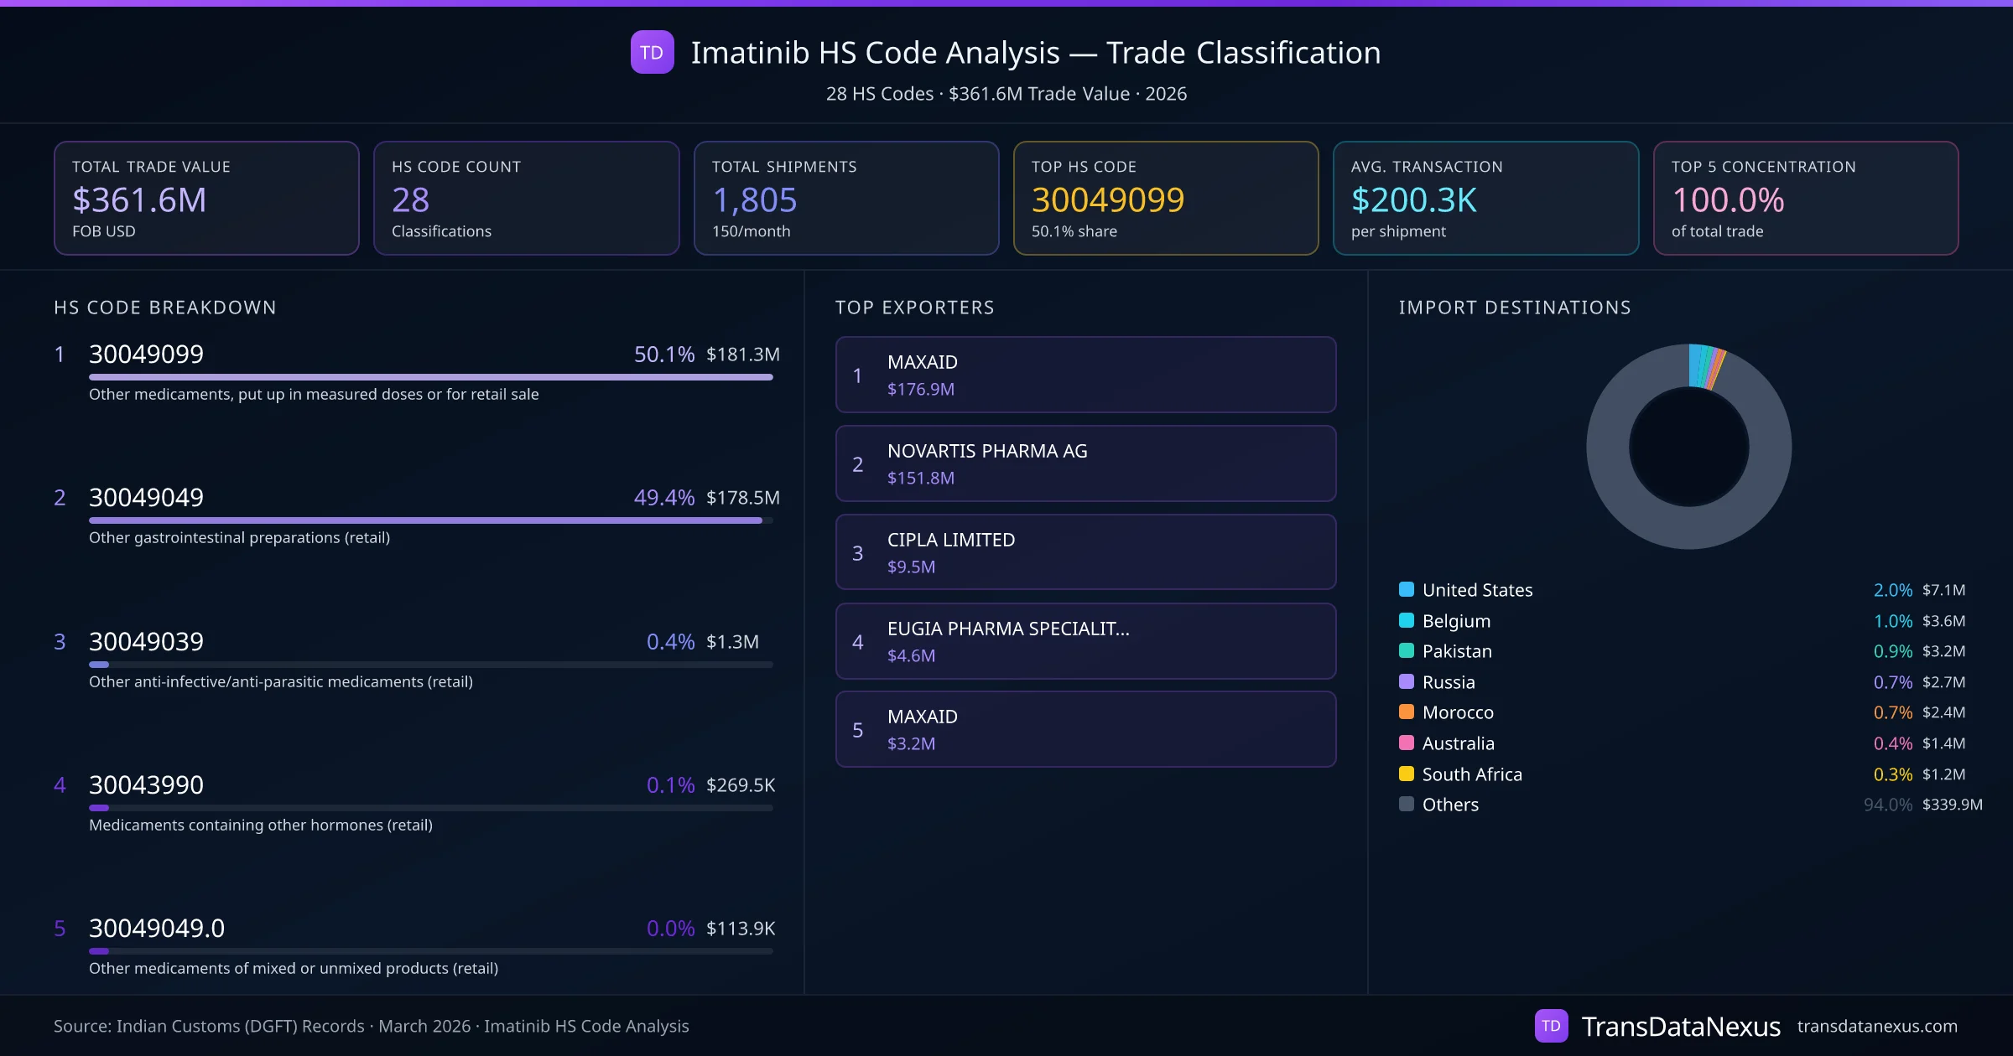The image size is (2013, 1056).
Task: Open the transdatanexus.com link
Action: 1877,1026
